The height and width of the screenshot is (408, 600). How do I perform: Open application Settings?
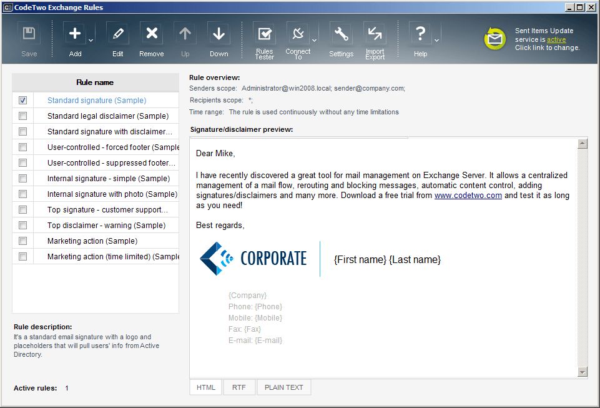(340, 34)
